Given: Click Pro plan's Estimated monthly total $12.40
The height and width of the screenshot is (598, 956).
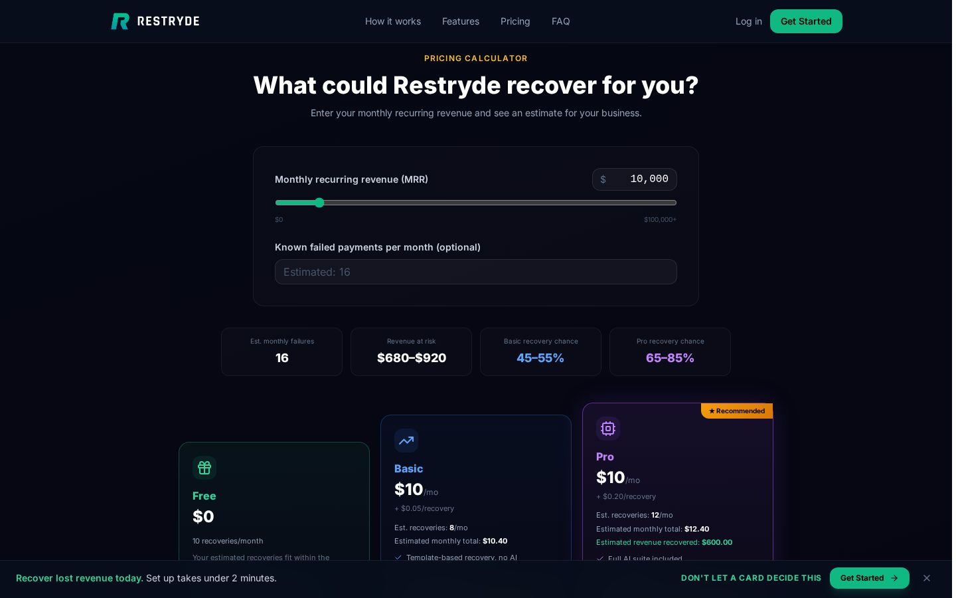Looking at the screenshot, I should [653, 529].
